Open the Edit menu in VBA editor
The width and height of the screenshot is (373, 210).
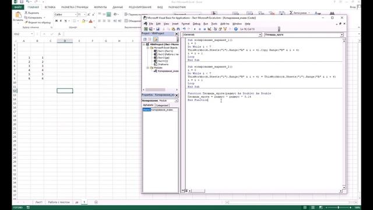point(158,24)
